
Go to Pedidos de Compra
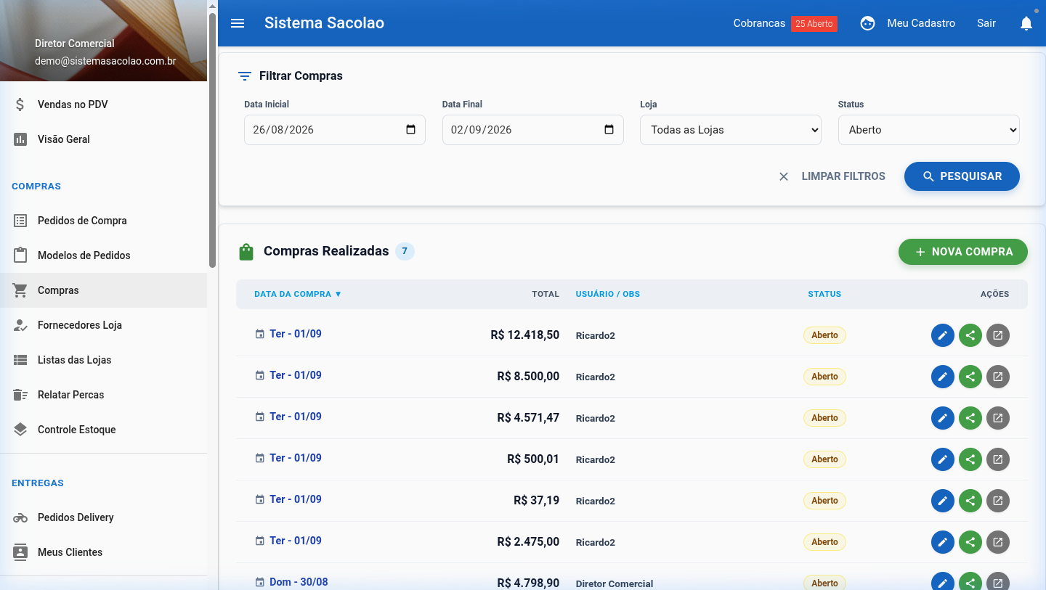(103, 221)
